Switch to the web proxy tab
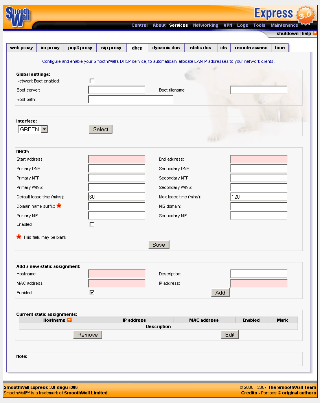The image size is (320, 403). click(21, 48)
